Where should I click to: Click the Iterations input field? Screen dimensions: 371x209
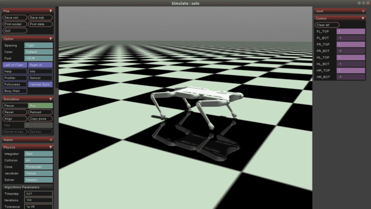38,200
